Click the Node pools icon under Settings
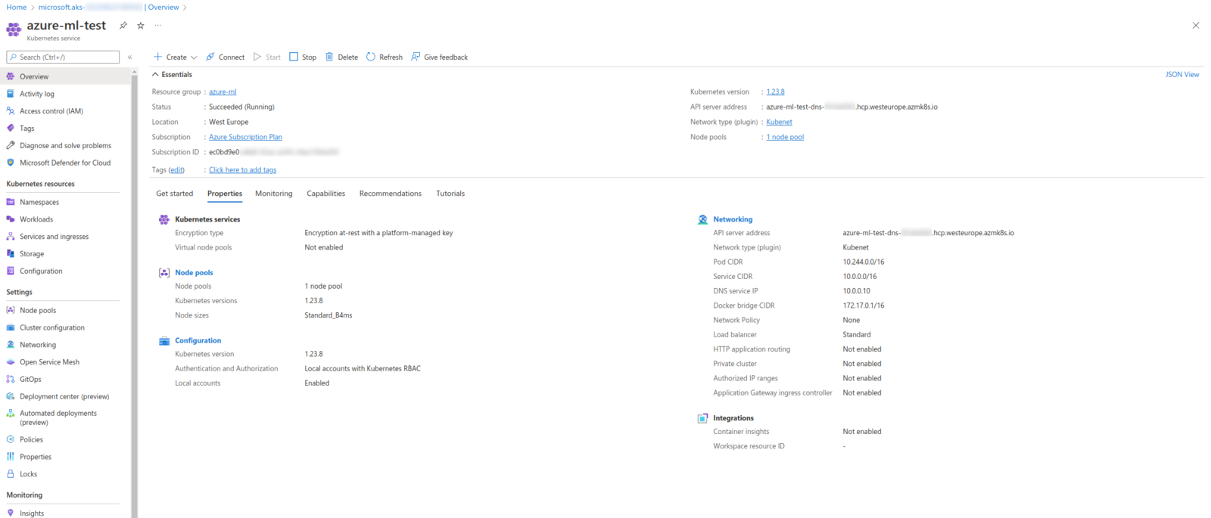Screen dimensions: 1211x518 click(11, 310)
